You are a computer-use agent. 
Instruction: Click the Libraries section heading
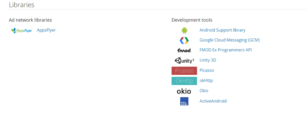(x=21, y=5)
